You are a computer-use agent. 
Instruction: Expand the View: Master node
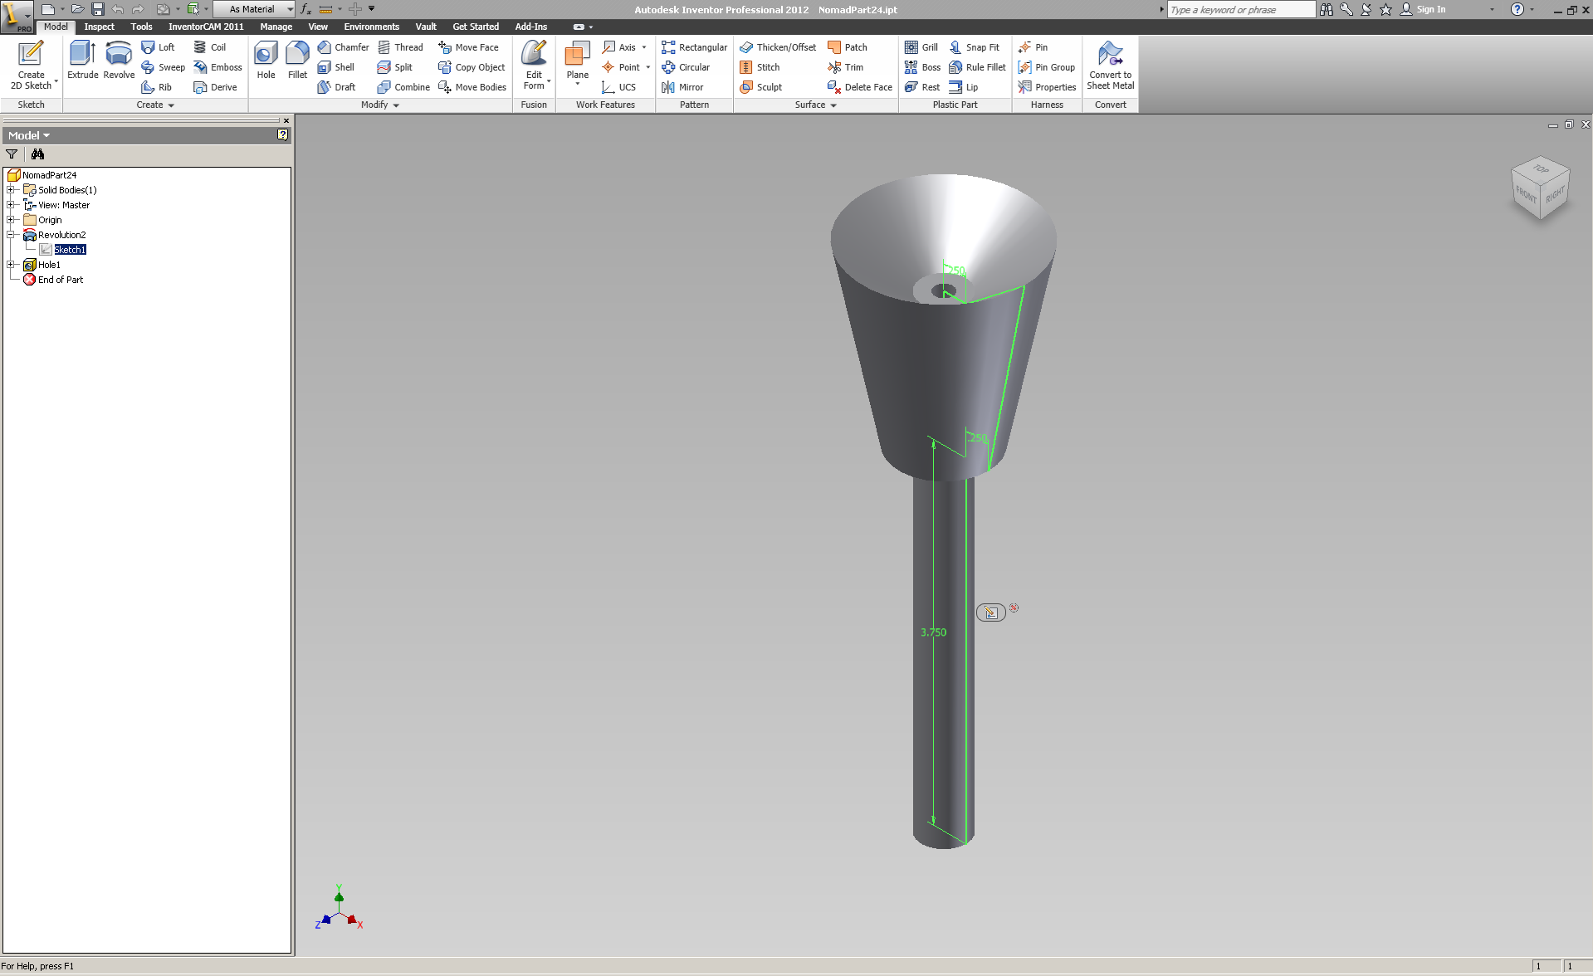pos(11,205)
